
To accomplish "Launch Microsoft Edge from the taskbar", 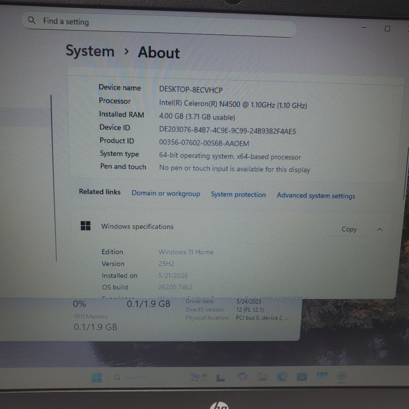I will point(282,377).
